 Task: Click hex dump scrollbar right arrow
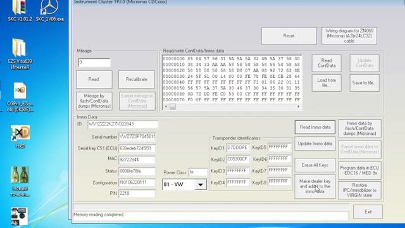(298, 106)
